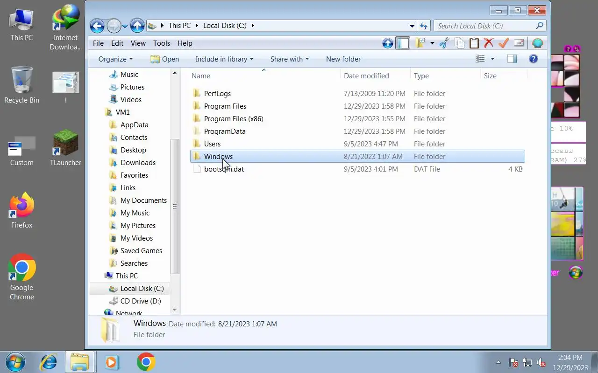Screen dimensions: 598x373
Task: Click the Open command button
Action: 165,59
